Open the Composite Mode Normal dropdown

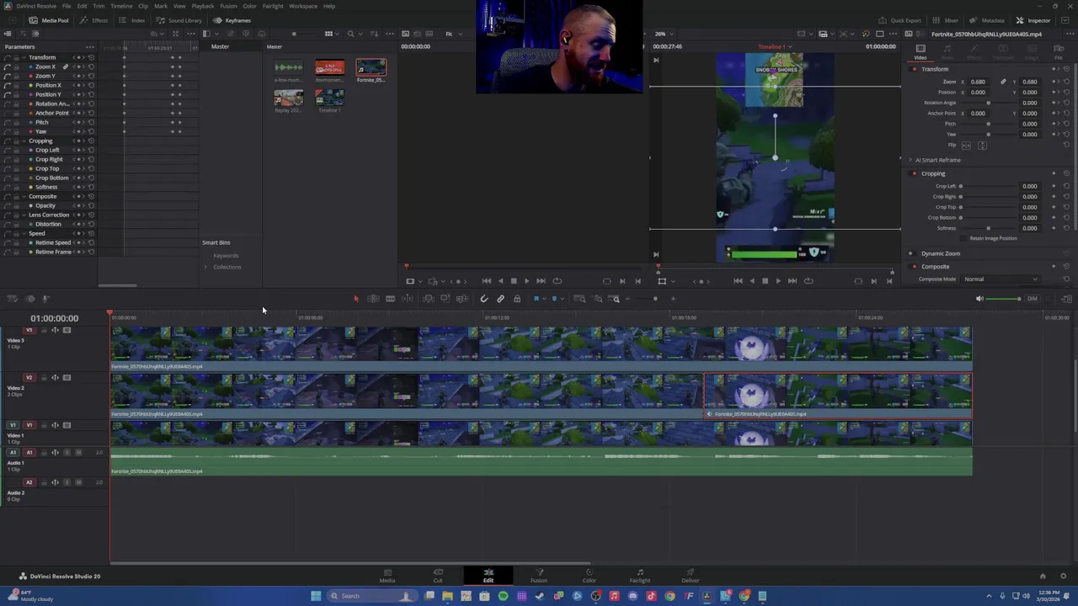click(x=1001, y=279)
